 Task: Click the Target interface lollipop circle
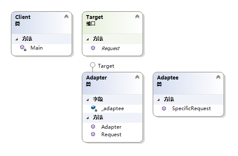[92, 65]
